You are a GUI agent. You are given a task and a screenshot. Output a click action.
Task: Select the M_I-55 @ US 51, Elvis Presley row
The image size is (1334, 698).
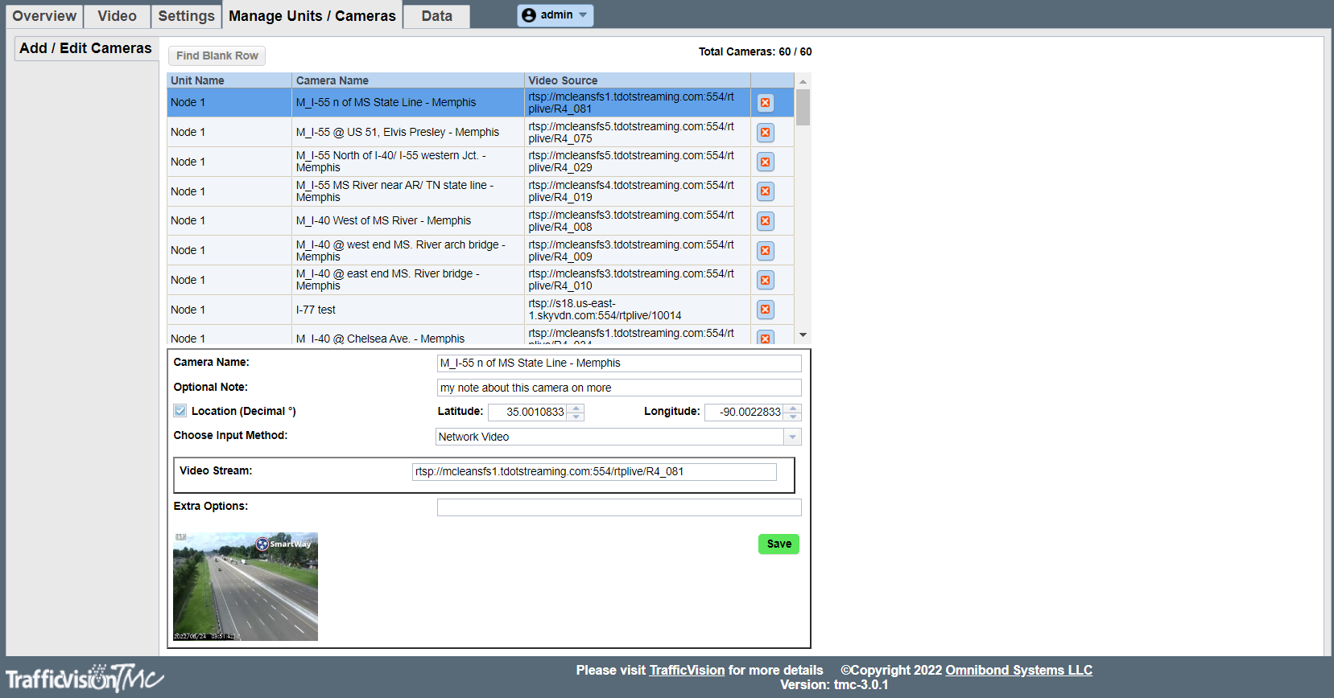pyautogui.click(x=481, y=132)
